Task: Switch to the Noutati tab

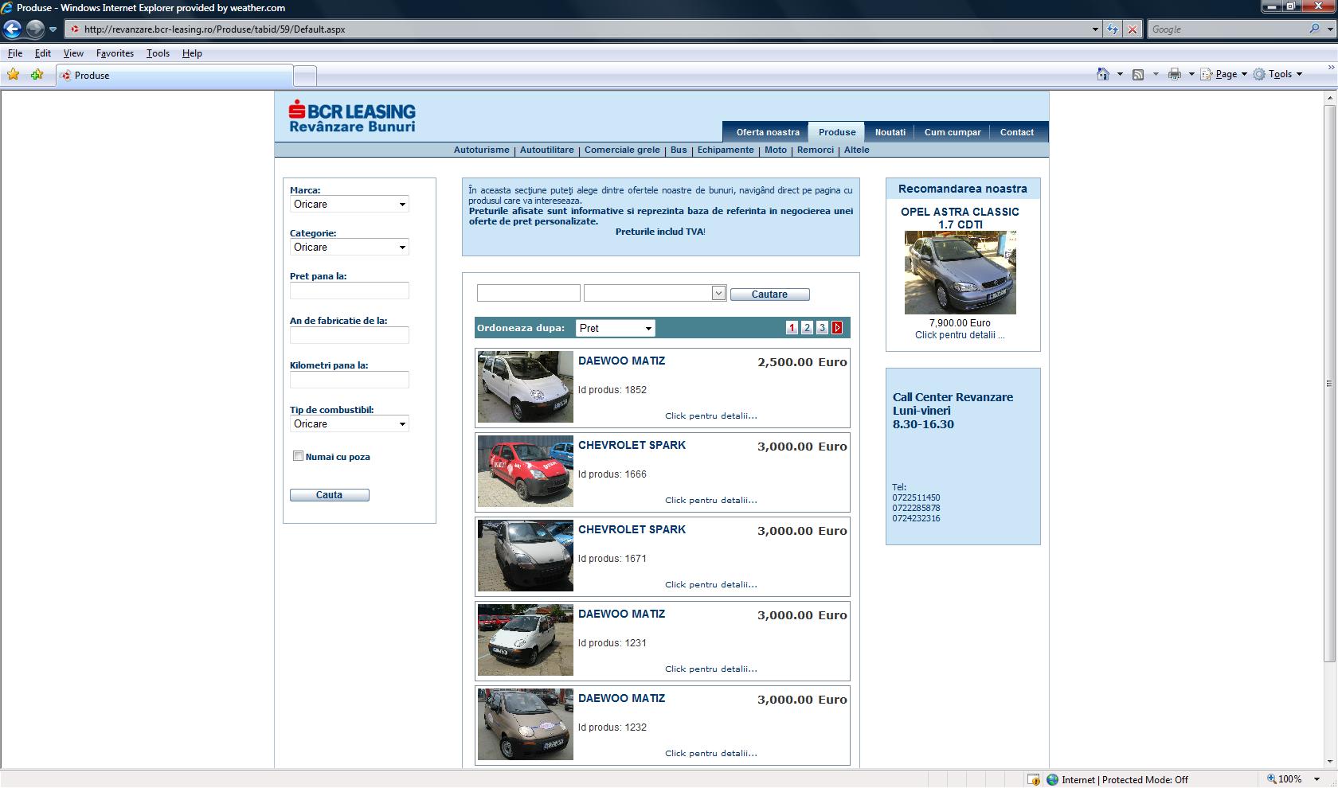Action: [x=890, y=132]
